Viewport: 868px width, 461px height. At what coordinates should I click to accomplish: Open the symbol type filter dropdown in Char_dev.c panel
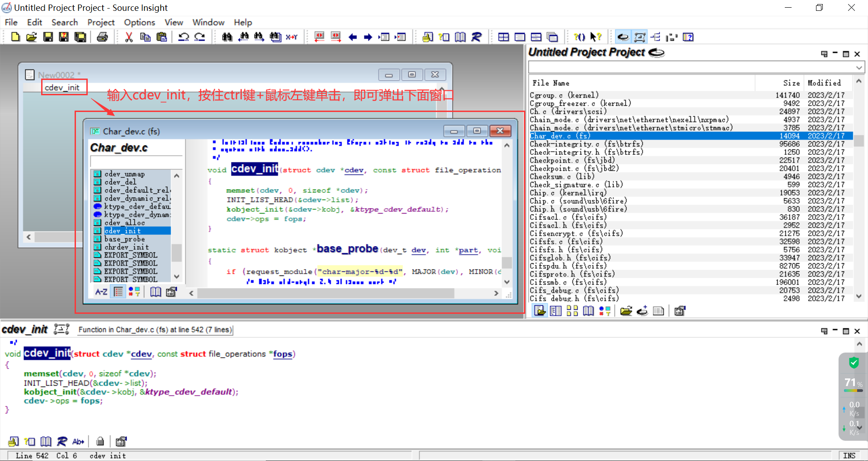(134, 292)
